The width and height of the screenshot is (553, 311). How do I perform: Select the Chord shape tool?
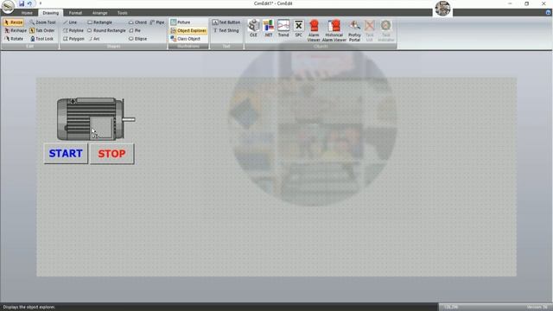click(x=137, y=22)
